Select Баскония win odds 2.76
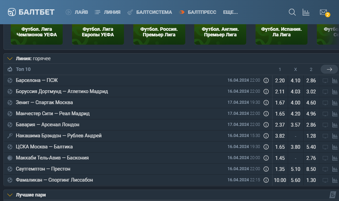The width and height of the screenshot is (339, 201). (311, 158)
